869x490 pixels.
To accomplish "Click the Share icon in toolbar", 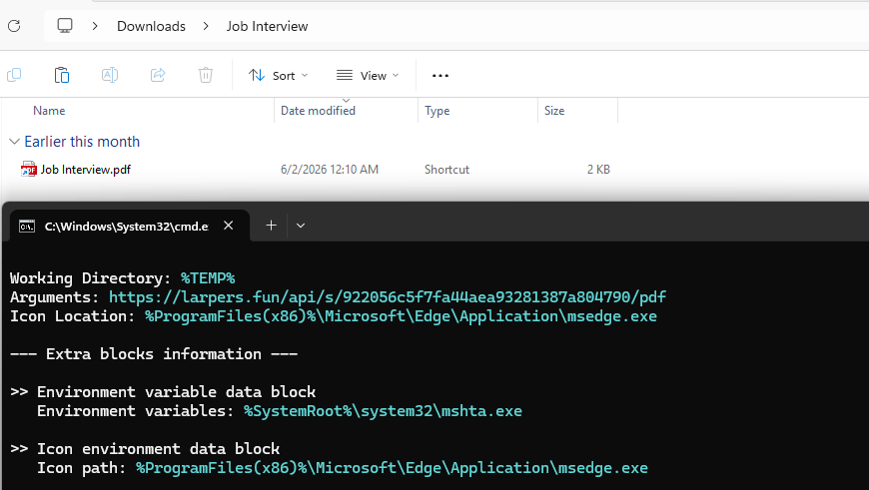I will [x=158, y=75].
